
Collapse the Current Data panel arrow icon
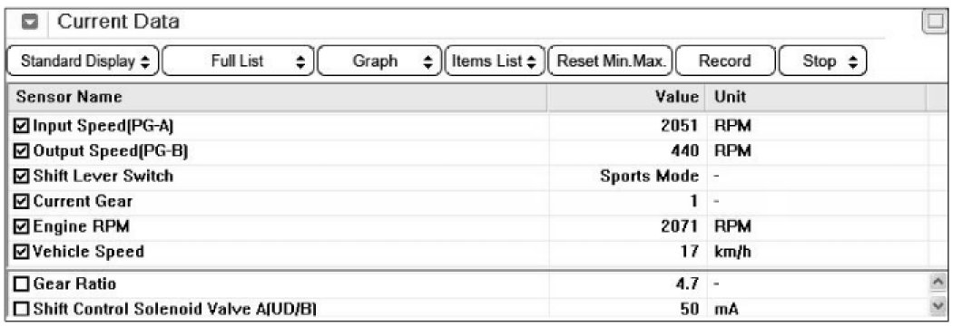30,23
